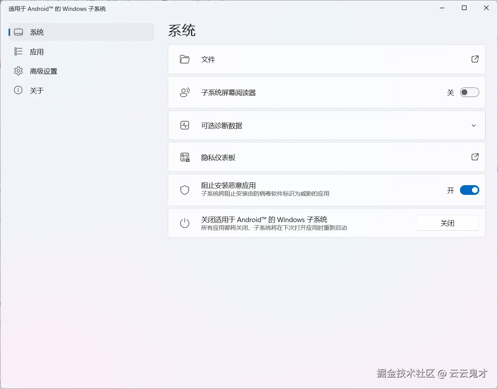
Task: Open 高级设置 in the sidebar
Action: coord(81,71)
